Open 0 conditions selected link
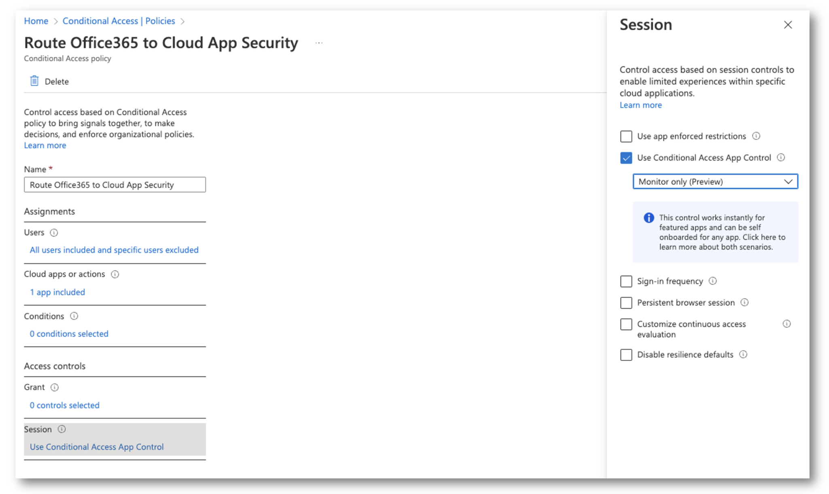Image resolution: width=829 pixels, height=494 pixels. 69,334
